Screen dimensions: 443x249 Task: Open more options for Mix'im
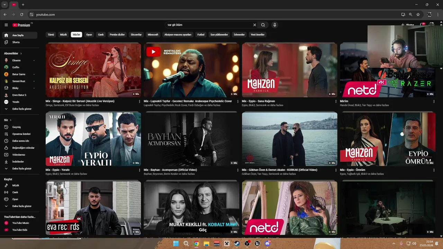(x=434, y=101)
